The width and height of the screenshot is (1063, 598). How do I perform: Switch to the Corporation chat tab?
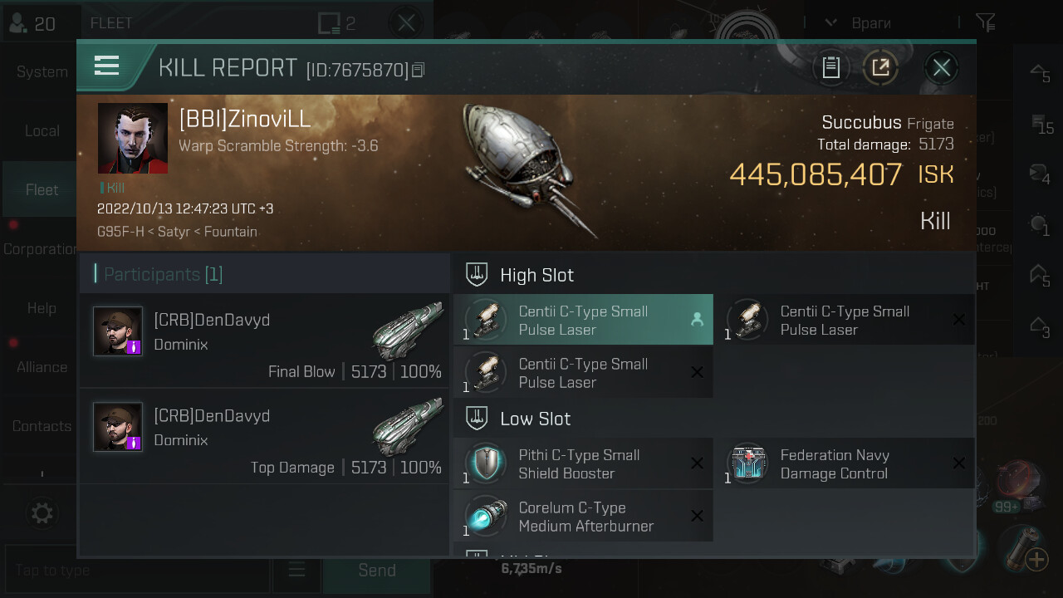pyautogui.click(x=42, y=248)
